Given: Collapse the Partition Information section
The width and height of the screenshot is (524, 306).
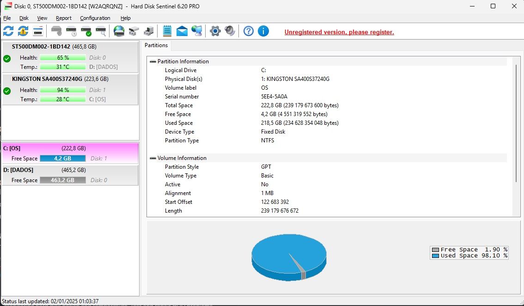Looking at the screenshot, I should tap(153, 61).
